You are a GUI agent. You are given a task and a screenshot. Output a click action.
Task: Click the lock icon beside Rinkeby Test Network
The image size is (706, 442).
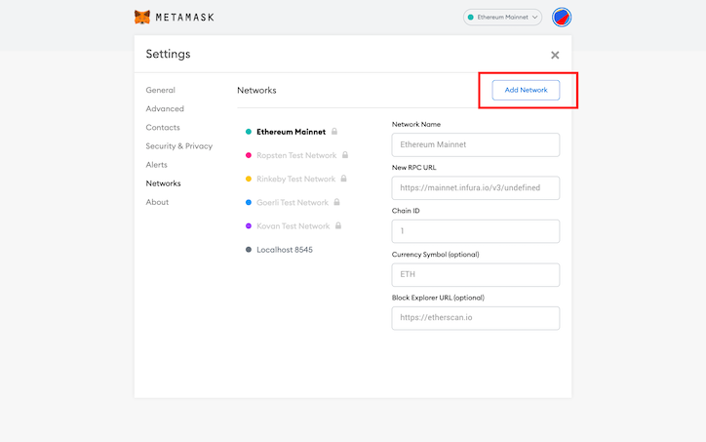click(343, 179)
